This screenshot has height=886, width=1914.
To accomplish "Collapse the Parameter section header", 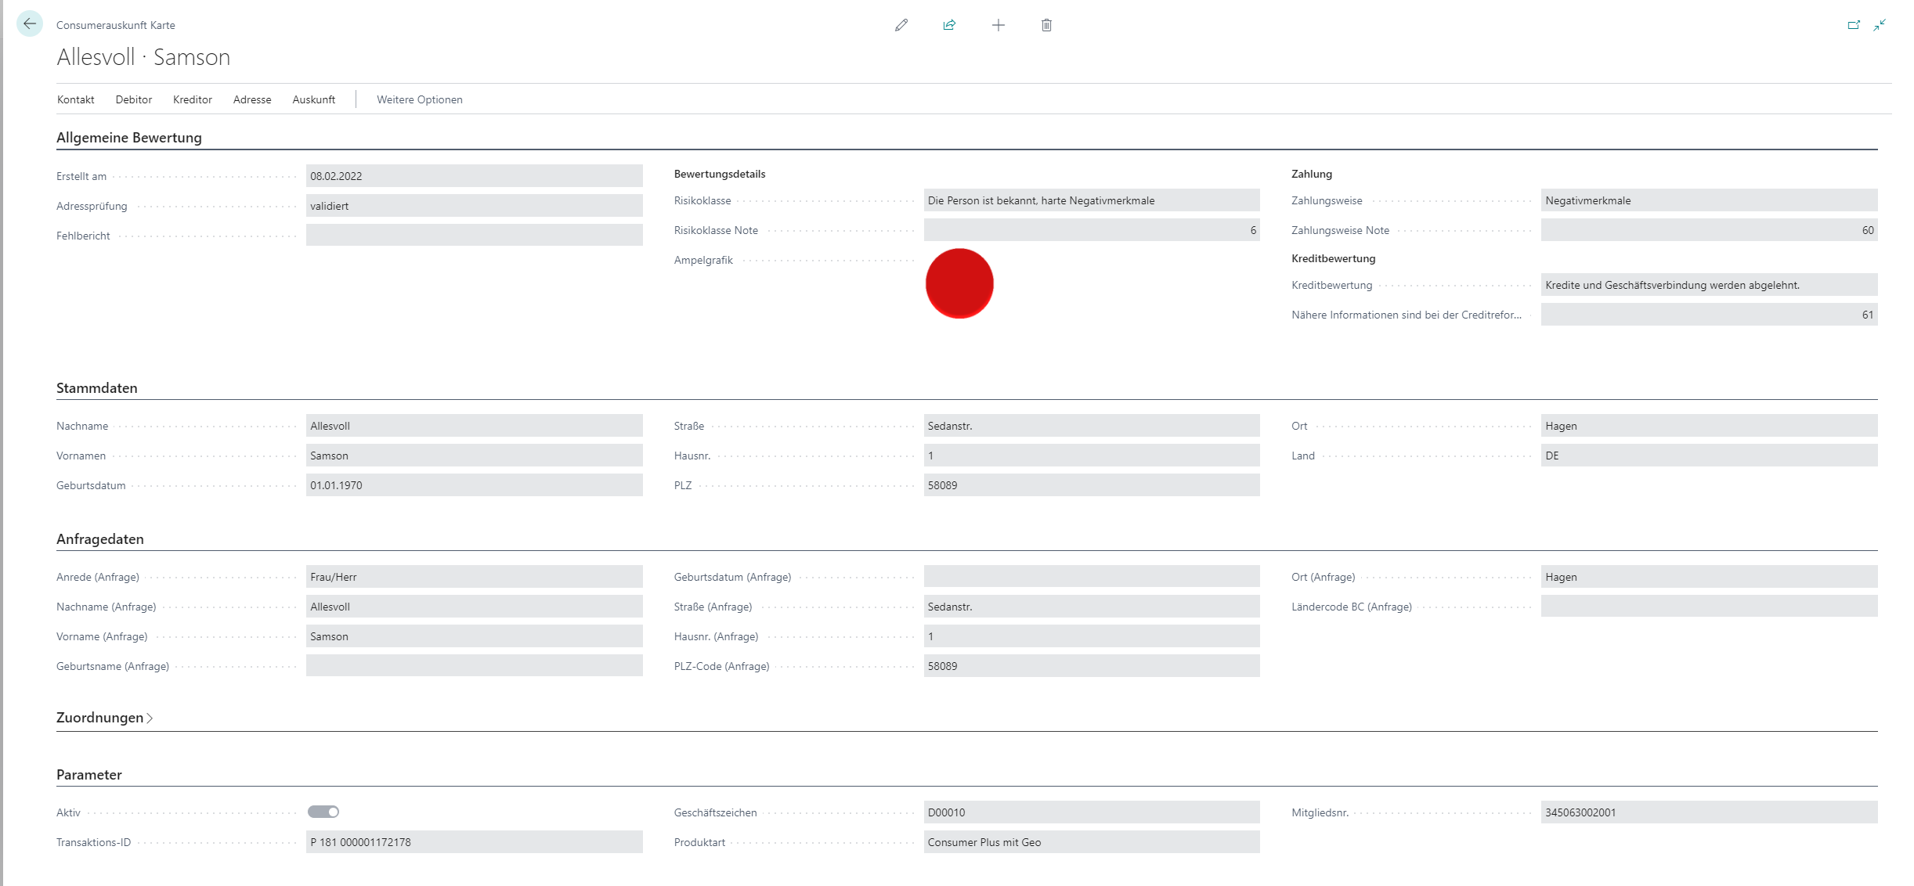I will point(89,775).
